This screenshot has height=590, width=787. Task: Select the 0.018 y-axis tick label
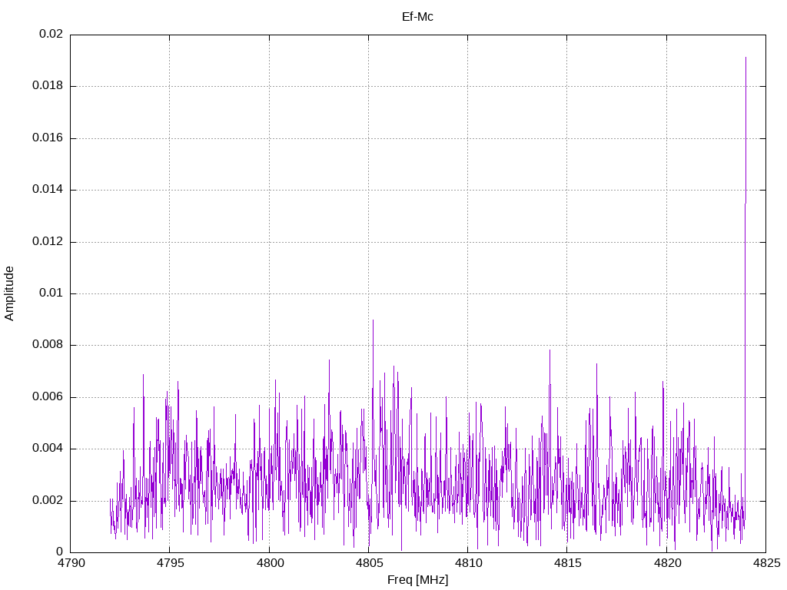pos(47,86)
